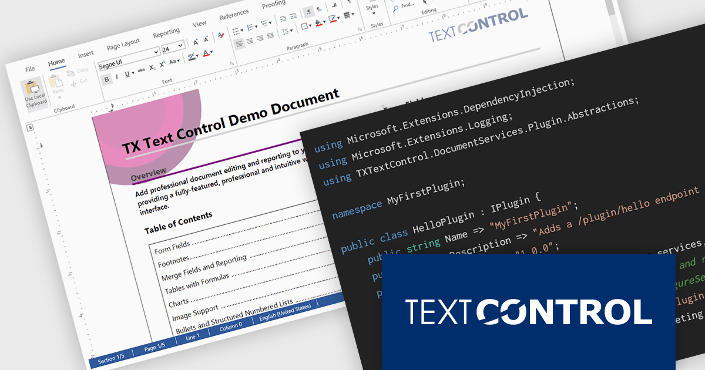This screenshot has width=705, height=370.
Task: Click the Copy icon in the Clipboard group
Action: 70,72
